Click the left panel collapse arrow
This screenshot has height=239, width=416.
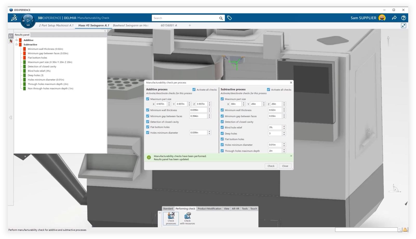pos(11,117)
